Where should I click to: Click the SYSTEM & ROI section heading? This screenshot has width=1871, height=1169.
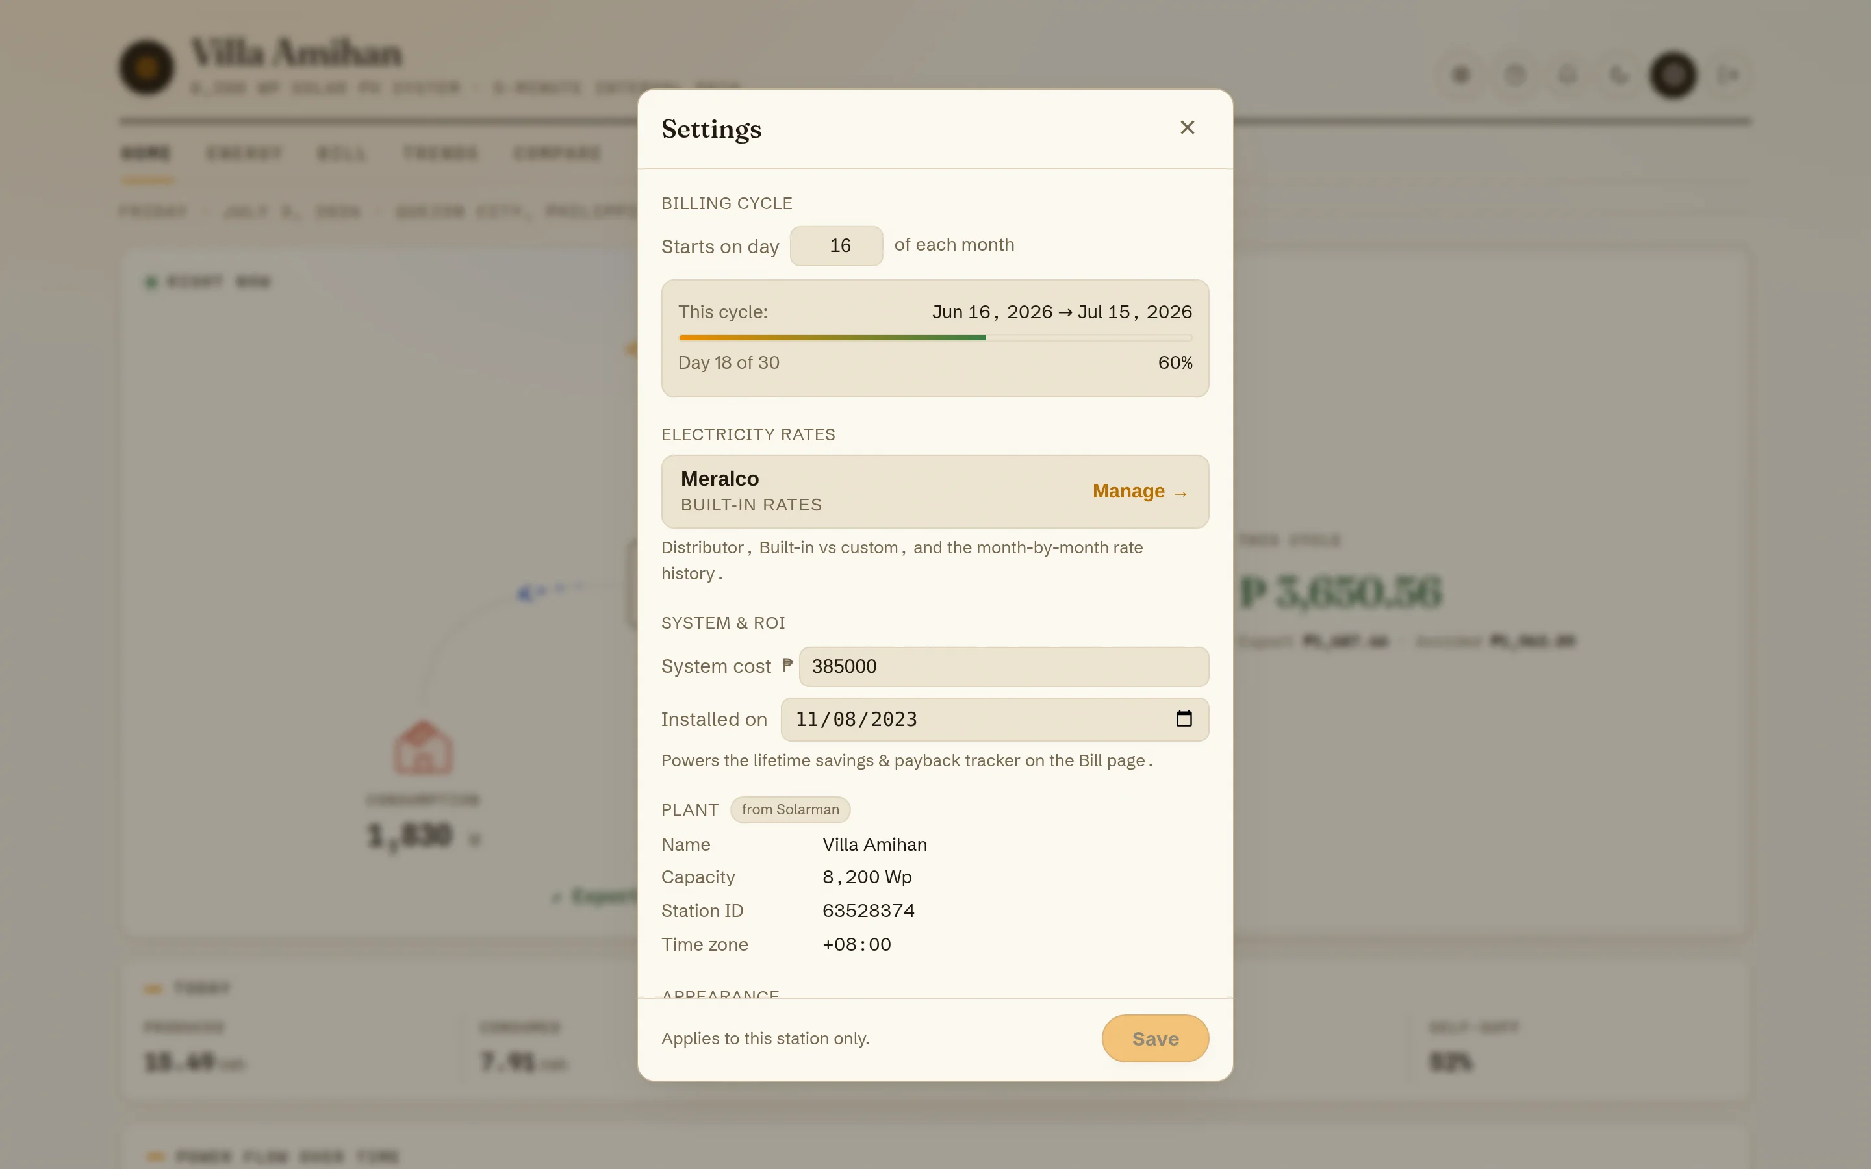pos(723,623)
